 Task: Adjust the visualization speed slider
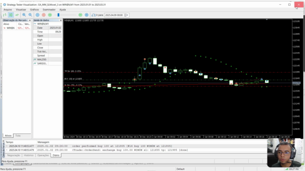[x=58, y=15]
